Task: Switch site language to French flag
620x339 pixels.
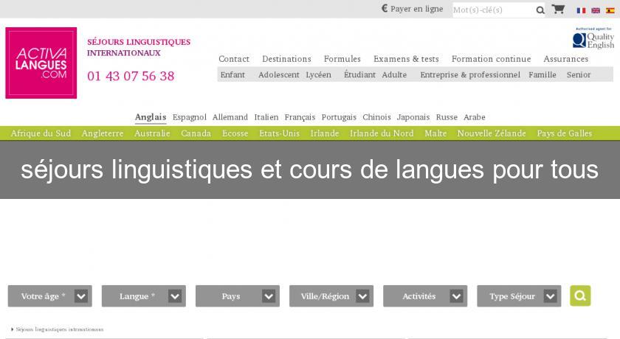Action: coord(581,10)
